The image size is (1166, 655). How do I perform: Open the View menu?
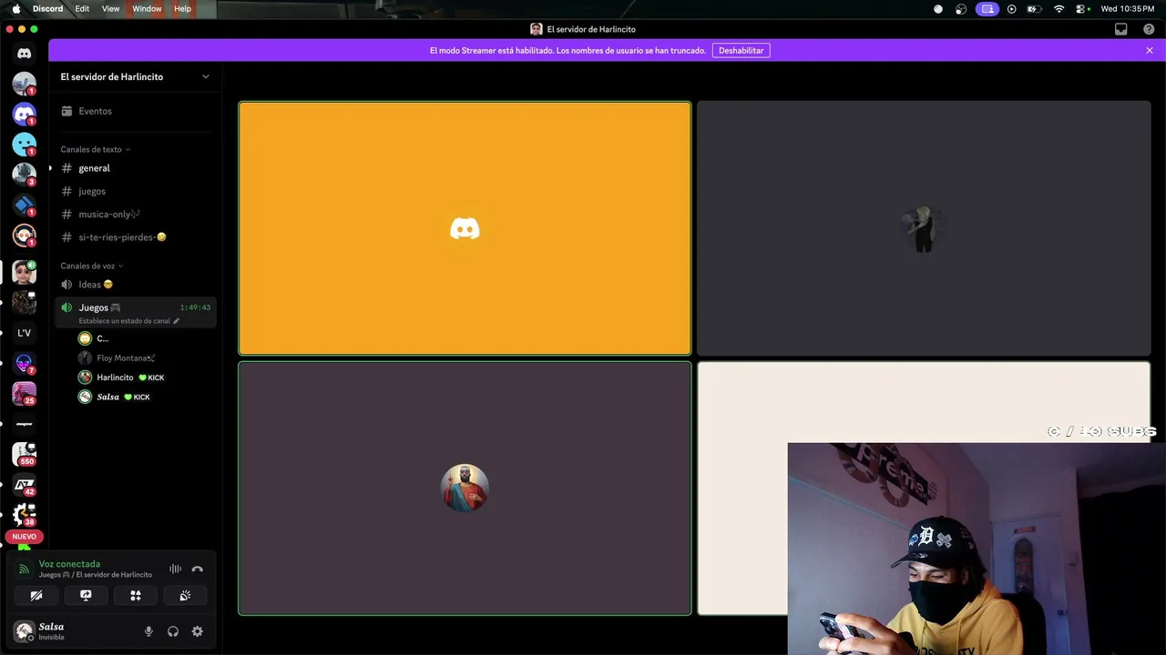coord(110,9)
